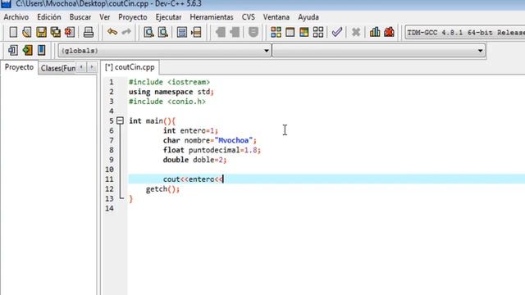
Task: Open the Ejecutar menu
Action: 168,17
